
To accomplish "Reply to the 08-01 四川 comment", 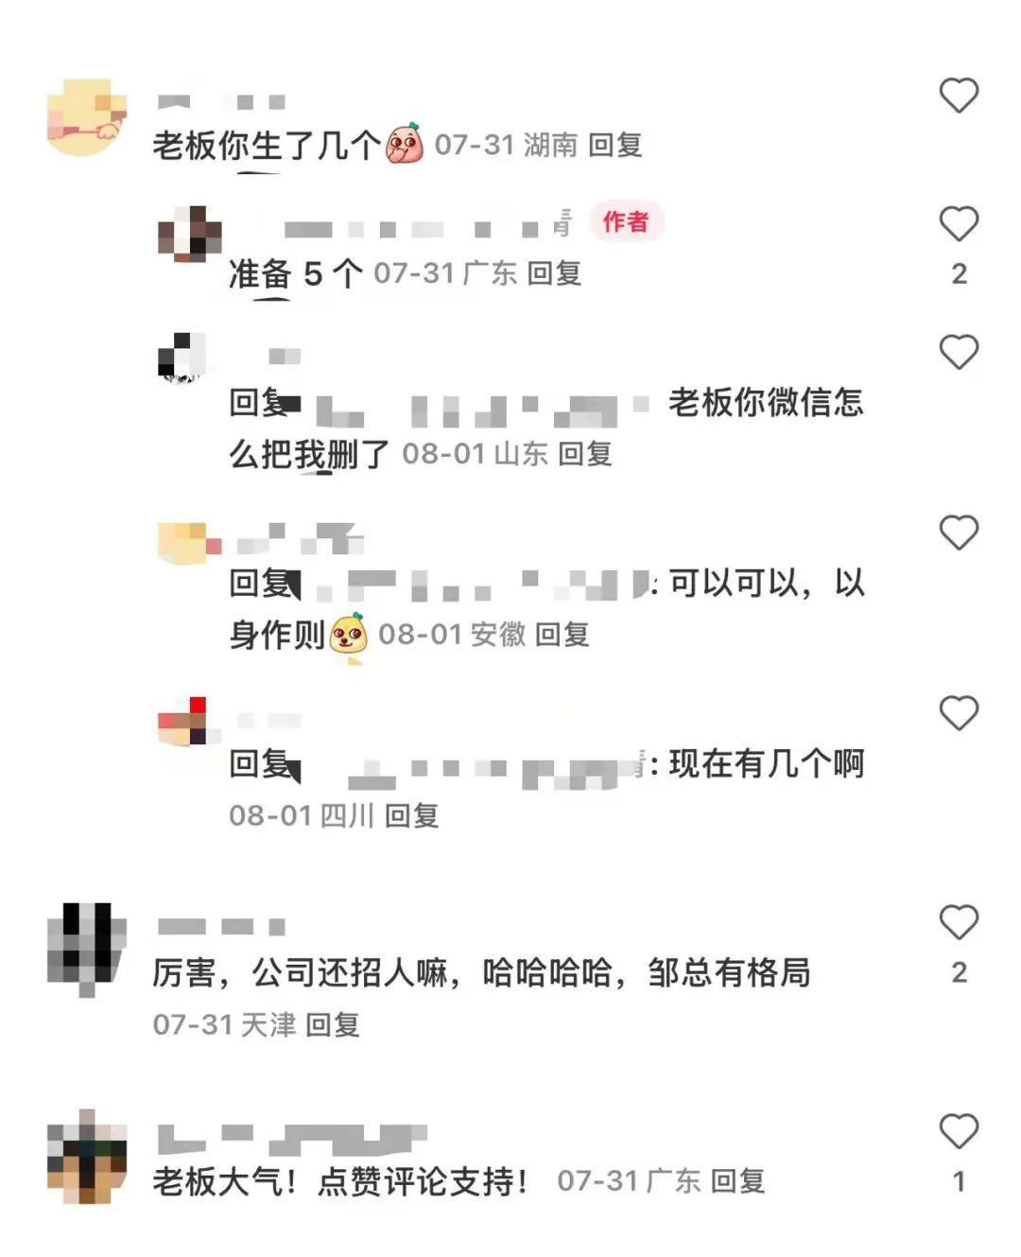I will pyautogui.click(x=412, y=815).
